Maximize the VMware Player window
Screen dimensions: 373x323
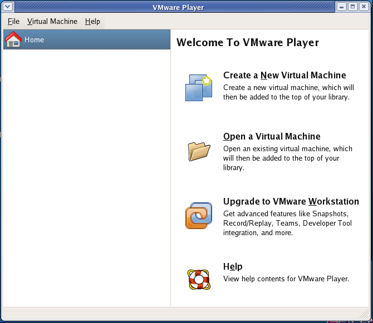click(353, 7)
